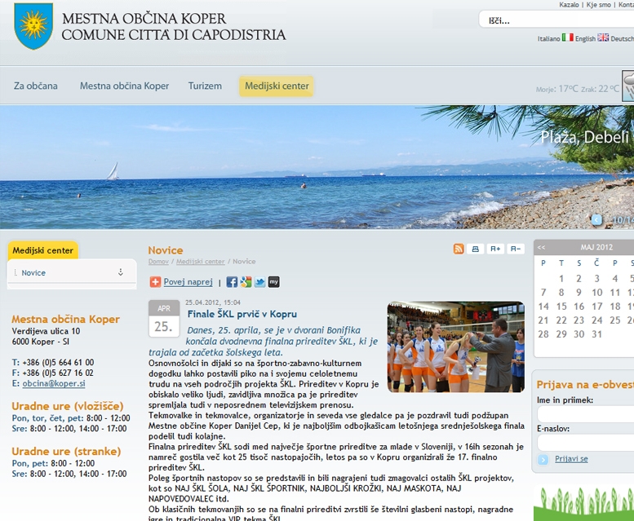Expand the Novice sidebar menu arrow
The image size is (634, 521).
point(121,272)
